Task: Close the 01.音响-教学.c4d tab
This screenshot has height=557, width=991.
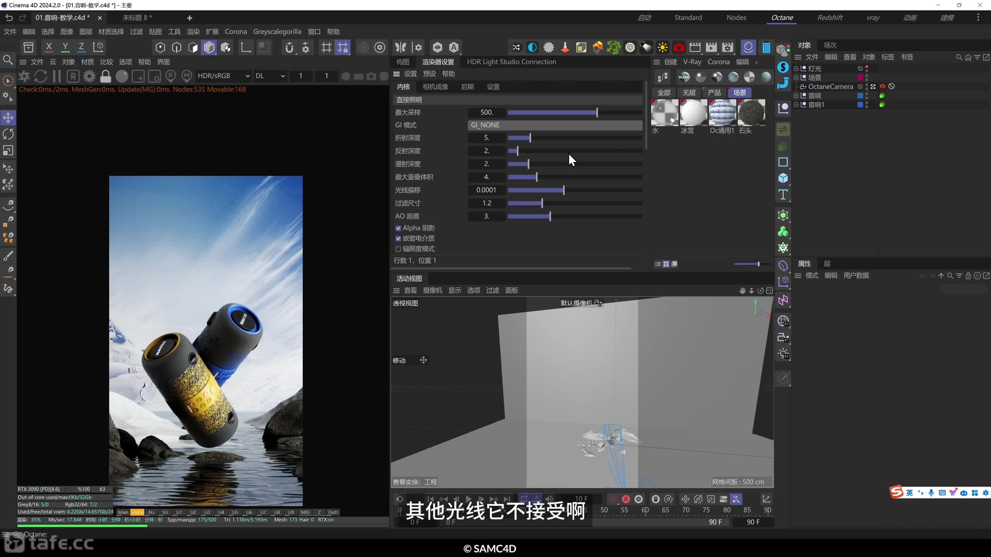Action: pyautogui.click(x=99, y=18)
